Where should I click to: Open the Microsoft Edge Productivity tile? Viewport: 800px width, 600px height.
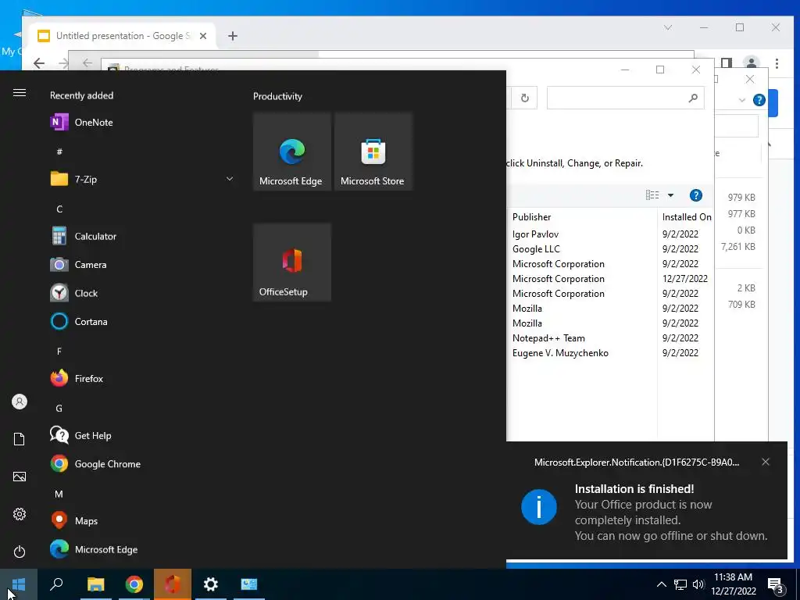click(x=292, y=152)
